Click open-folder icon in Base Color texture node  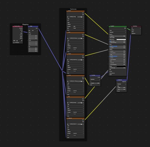click(81, 17)
